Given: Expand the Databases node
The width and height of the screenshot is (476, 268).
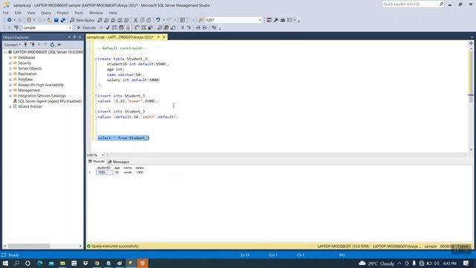Looking at the screenshot, I should coord(10,57).
